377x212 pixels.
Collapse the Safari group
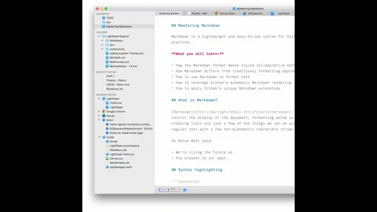tap(99, 120)
